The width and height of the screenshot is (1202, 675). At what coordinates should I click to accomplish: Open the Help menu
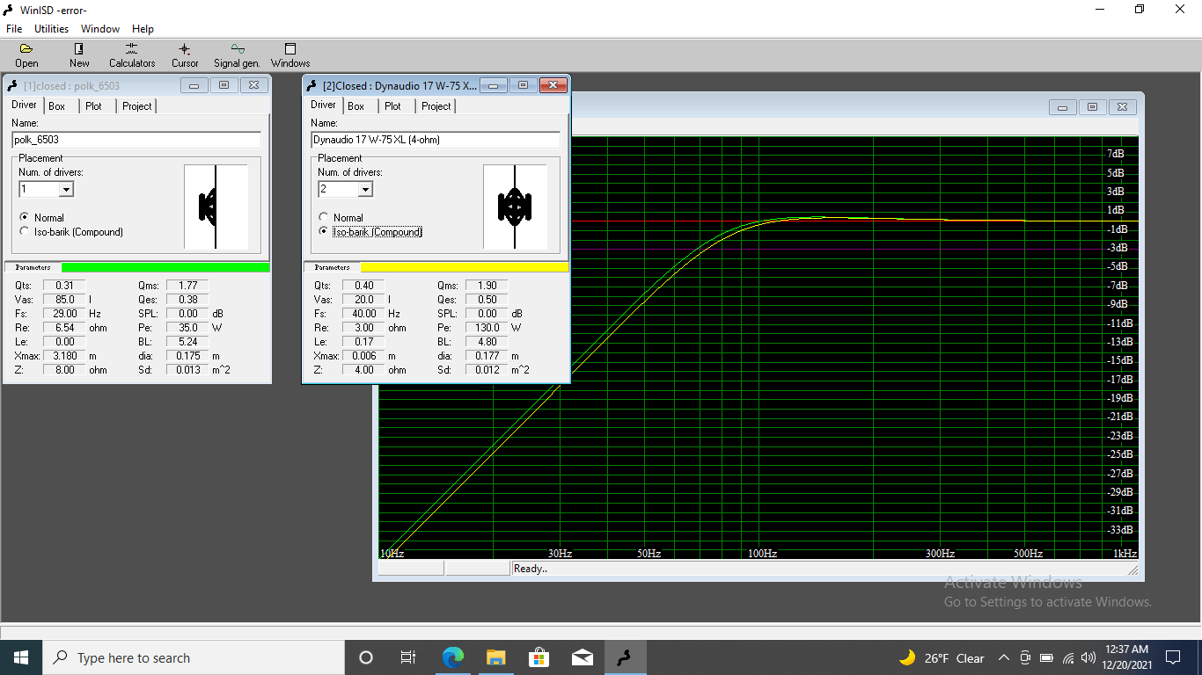(143, 29)
